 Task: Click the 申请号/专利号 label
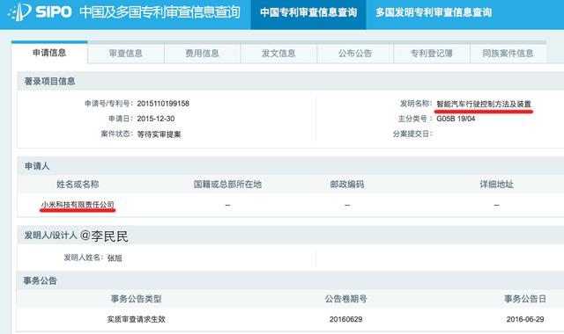pyautogui.click(x=109, y=104)
